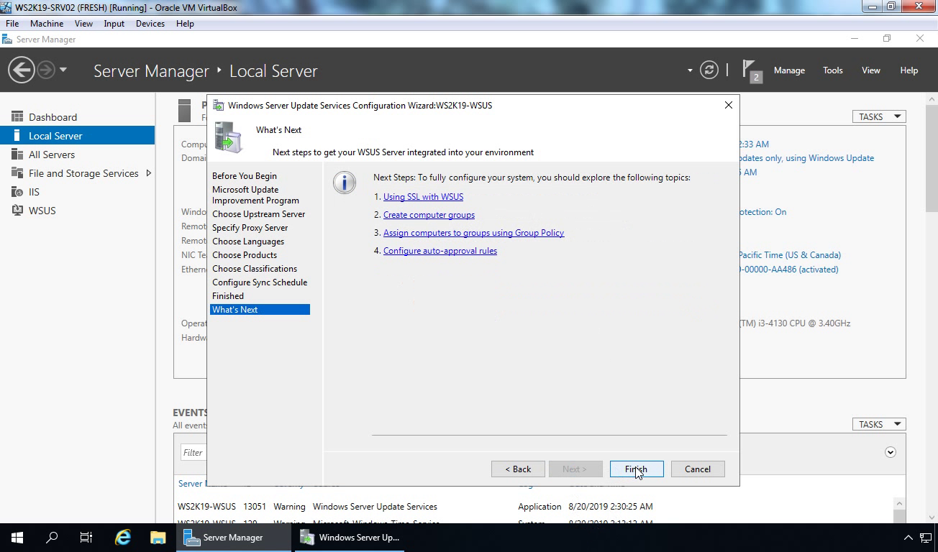Click the Events filter input field
Viewport: 938px width, 552px height.
click(x=194, y=452)
